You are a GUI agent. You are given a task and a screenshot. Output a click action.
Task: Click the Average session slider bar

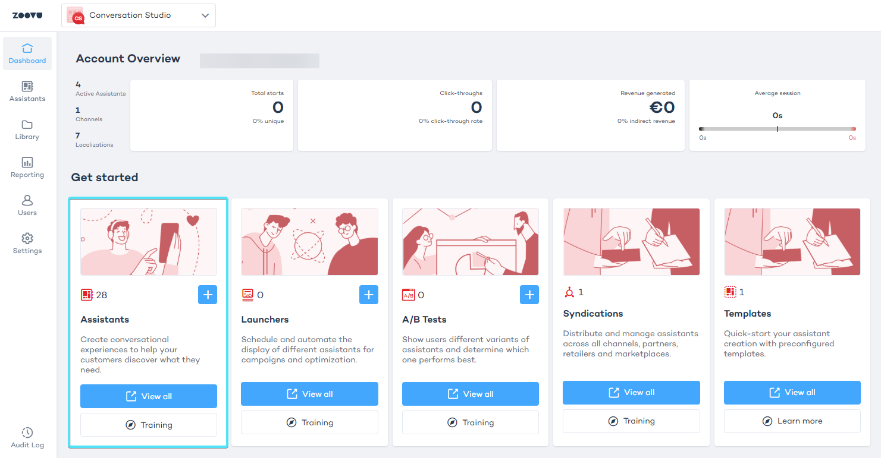point(777,129)
